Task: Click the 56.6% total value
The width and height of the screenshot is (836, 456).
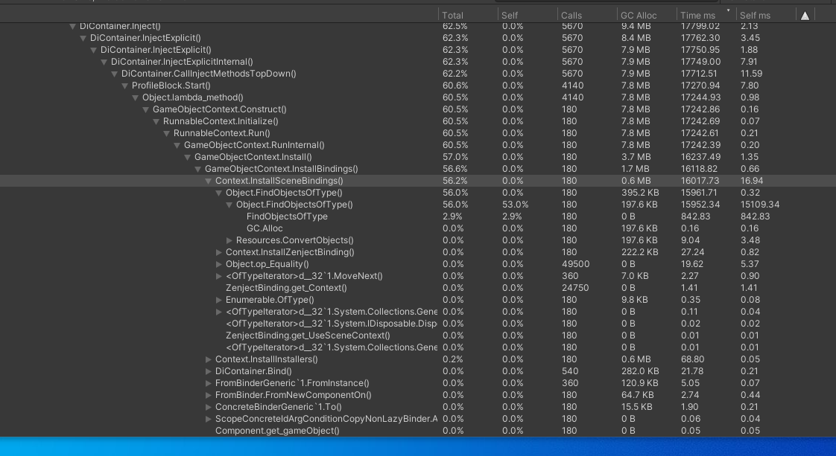Action: [x=455, y=169]
